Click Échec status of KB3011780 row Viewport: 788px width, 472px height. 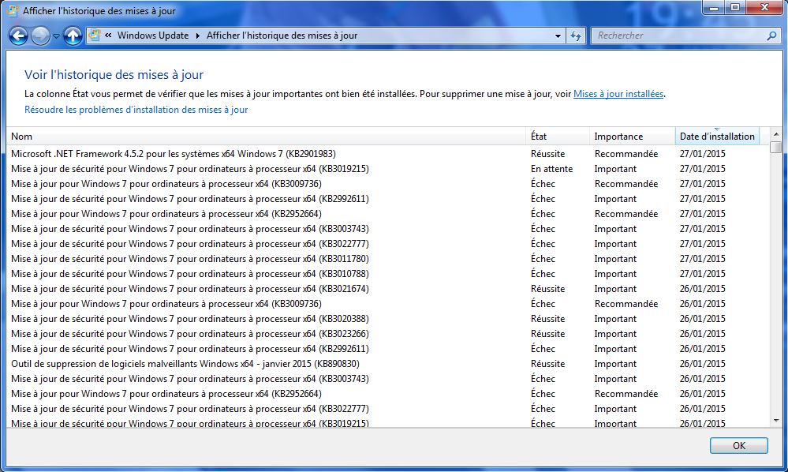(x=543, y=259)
